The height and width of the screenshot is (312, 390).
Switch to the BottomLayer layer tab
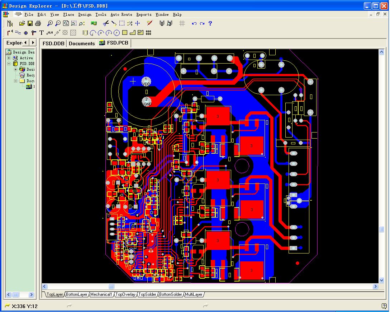(x=77, y=294)
